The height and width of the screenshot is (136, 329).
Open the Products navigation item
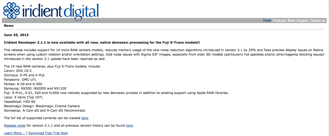(279, 21)
